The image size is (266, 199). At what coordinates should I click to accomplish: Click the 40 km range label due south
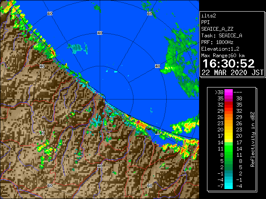pos(100,166)
